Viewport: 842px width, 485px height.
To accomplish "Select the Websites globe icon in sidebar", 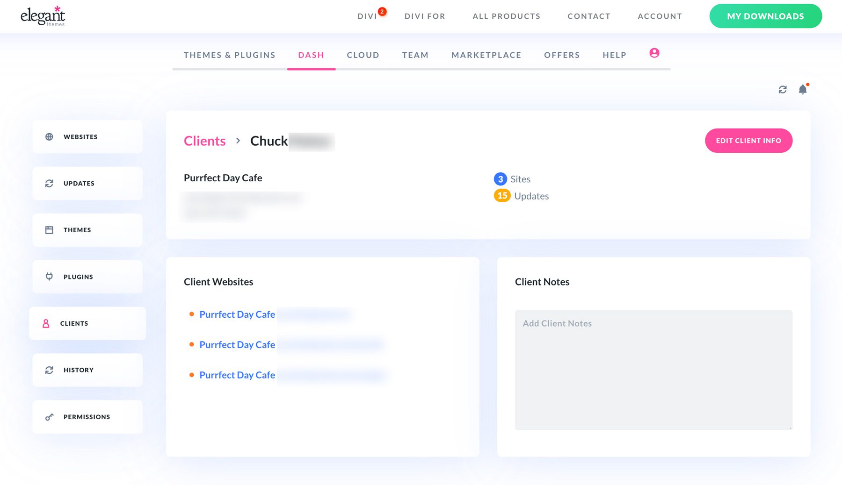I will coord(49,136).
